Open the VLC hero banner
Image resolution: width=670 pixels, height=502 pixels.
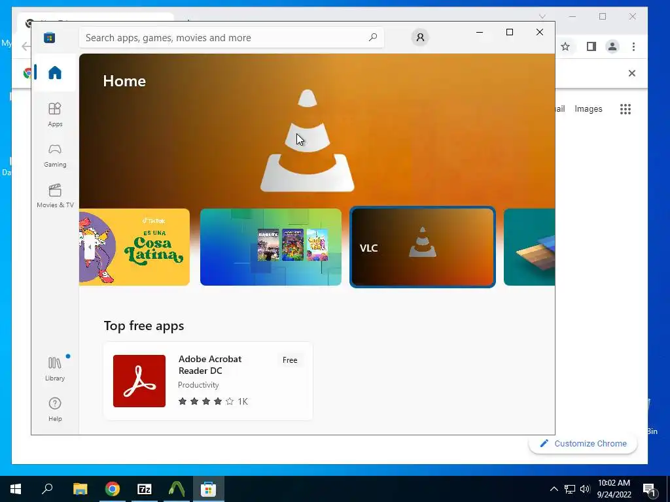pyautogui.click(x=317, y=130)
